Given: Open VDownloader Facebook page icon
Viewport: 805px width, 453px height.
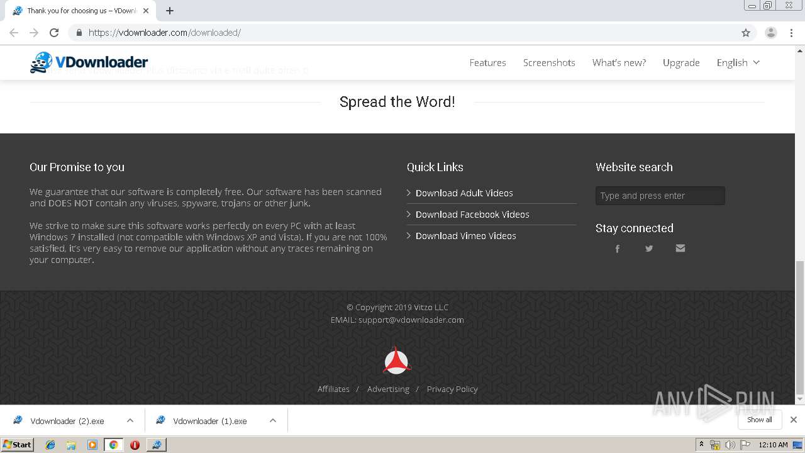Looking at the screenshot, I should [x=618, y=249].
